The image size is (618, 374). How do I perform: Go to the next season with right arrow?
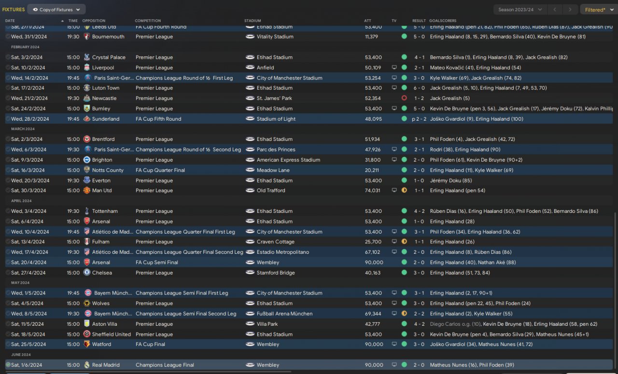(x=571, y=10)
